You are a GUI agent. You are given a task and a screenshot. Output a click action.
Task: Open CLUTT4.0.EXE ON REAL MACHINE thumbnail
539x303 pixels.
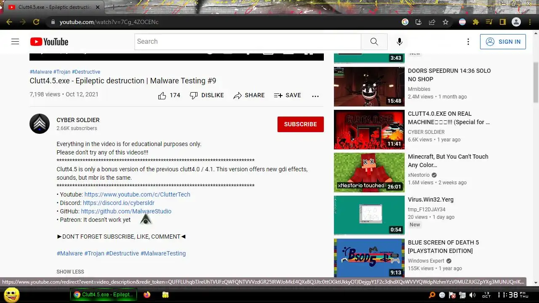pyautogui.click(x=369, y=130)
